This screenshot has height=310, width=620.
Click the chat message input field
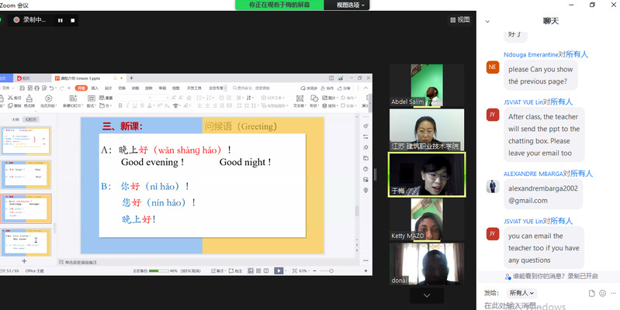(x=543, y=305)
